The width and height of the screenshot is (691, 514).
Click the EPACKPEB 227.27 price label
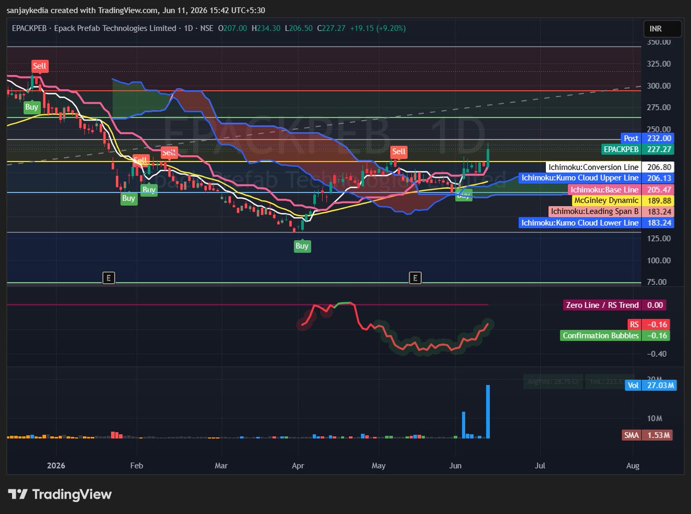pos(637,149)
